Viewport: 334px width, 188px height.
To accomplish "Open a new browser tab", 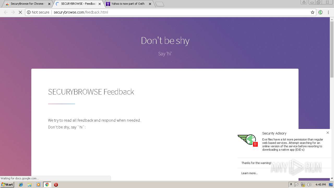I will coord(159,4).
